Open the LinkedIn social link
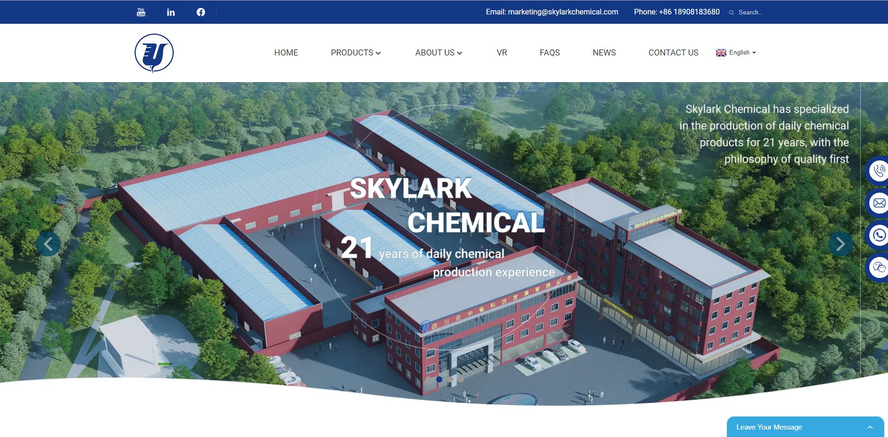 tap(171, 12)
